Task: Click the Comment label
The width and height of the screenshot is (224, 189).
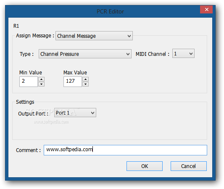Action: point(29,150)
